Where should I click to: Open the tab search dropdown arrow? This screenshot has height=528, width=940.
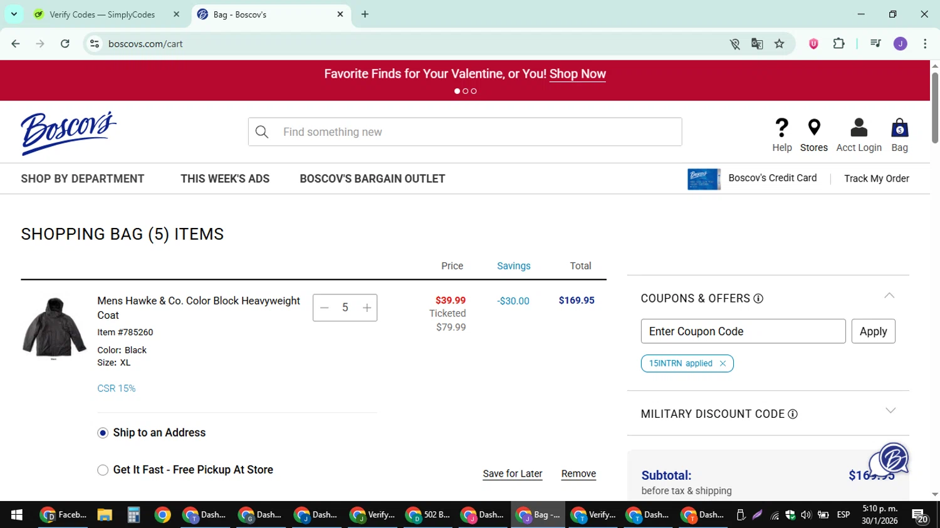[x=14, y=14]
